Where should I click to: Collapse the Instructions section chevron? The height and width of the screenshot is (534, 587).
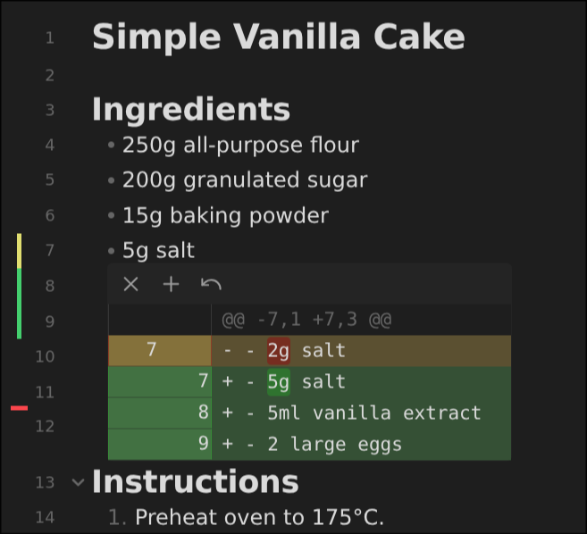pos(78,483)
